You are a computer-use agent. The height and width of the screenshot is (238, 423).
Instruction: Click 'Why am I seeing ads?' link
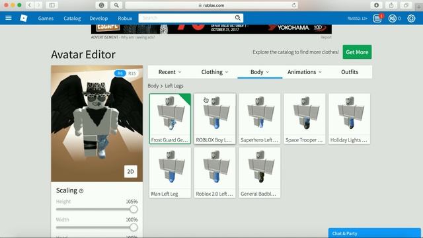click(x=138, y=37)
